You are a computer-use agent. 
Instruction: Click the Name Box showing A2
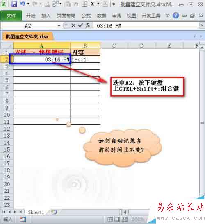(x=29, y=26)
